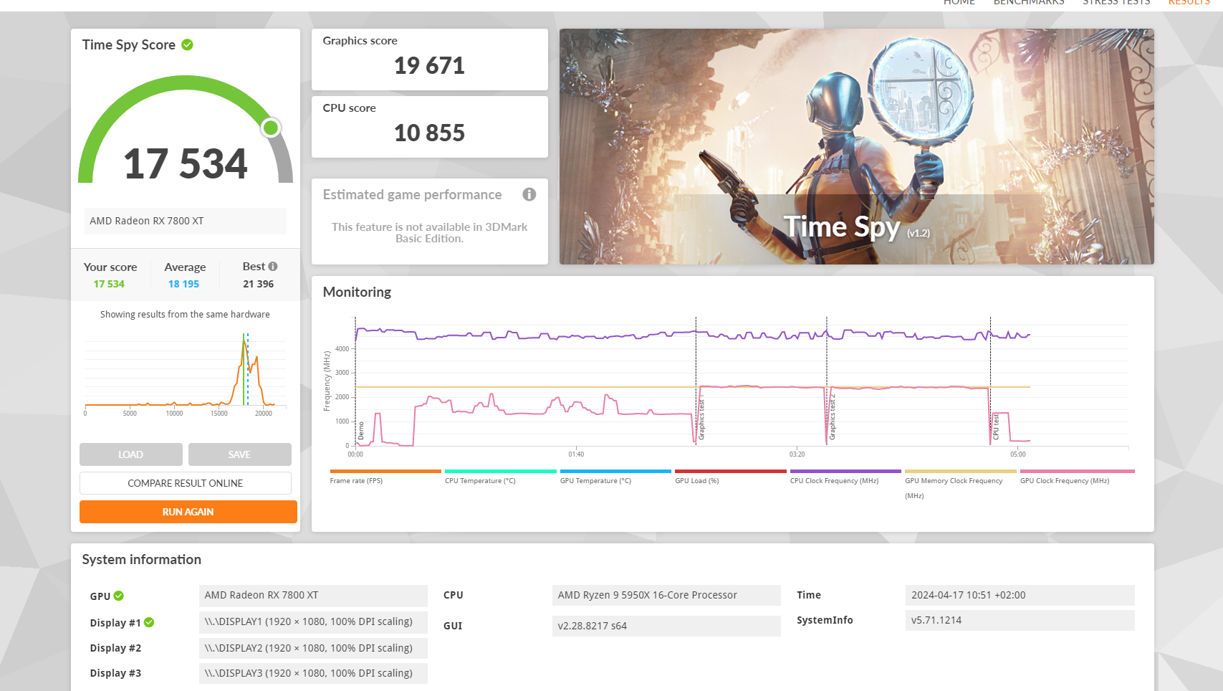Toggle the CPU Temperature legend swatch
Image resolution: width=1223 pixels, height=691 pixels.
(x=501, y=472)
